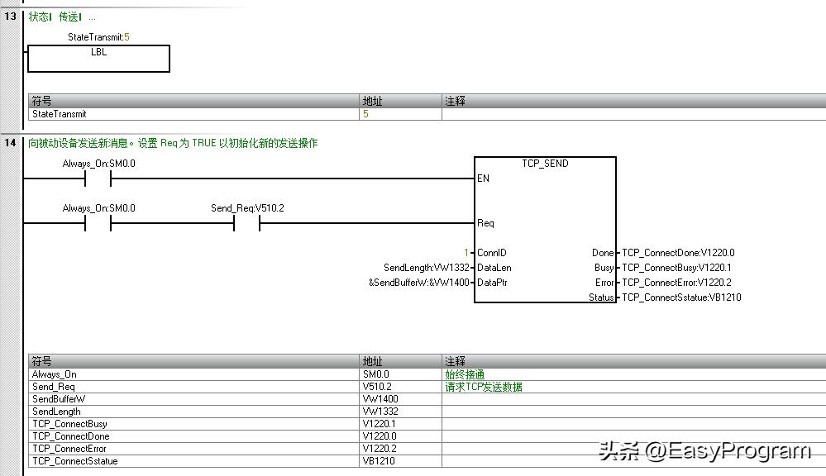Select the V1220.2 address cell in the table
Screen dimensions: 826x476
[400, 449]
